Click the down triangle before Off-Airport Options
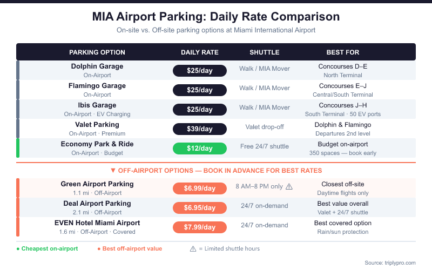The height and width of the screenshot is (270, 432). tap(112, 170)
